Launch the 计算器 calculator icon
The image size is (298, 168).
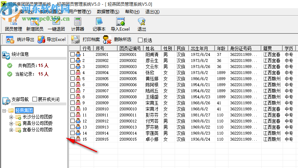pos(78,22)
